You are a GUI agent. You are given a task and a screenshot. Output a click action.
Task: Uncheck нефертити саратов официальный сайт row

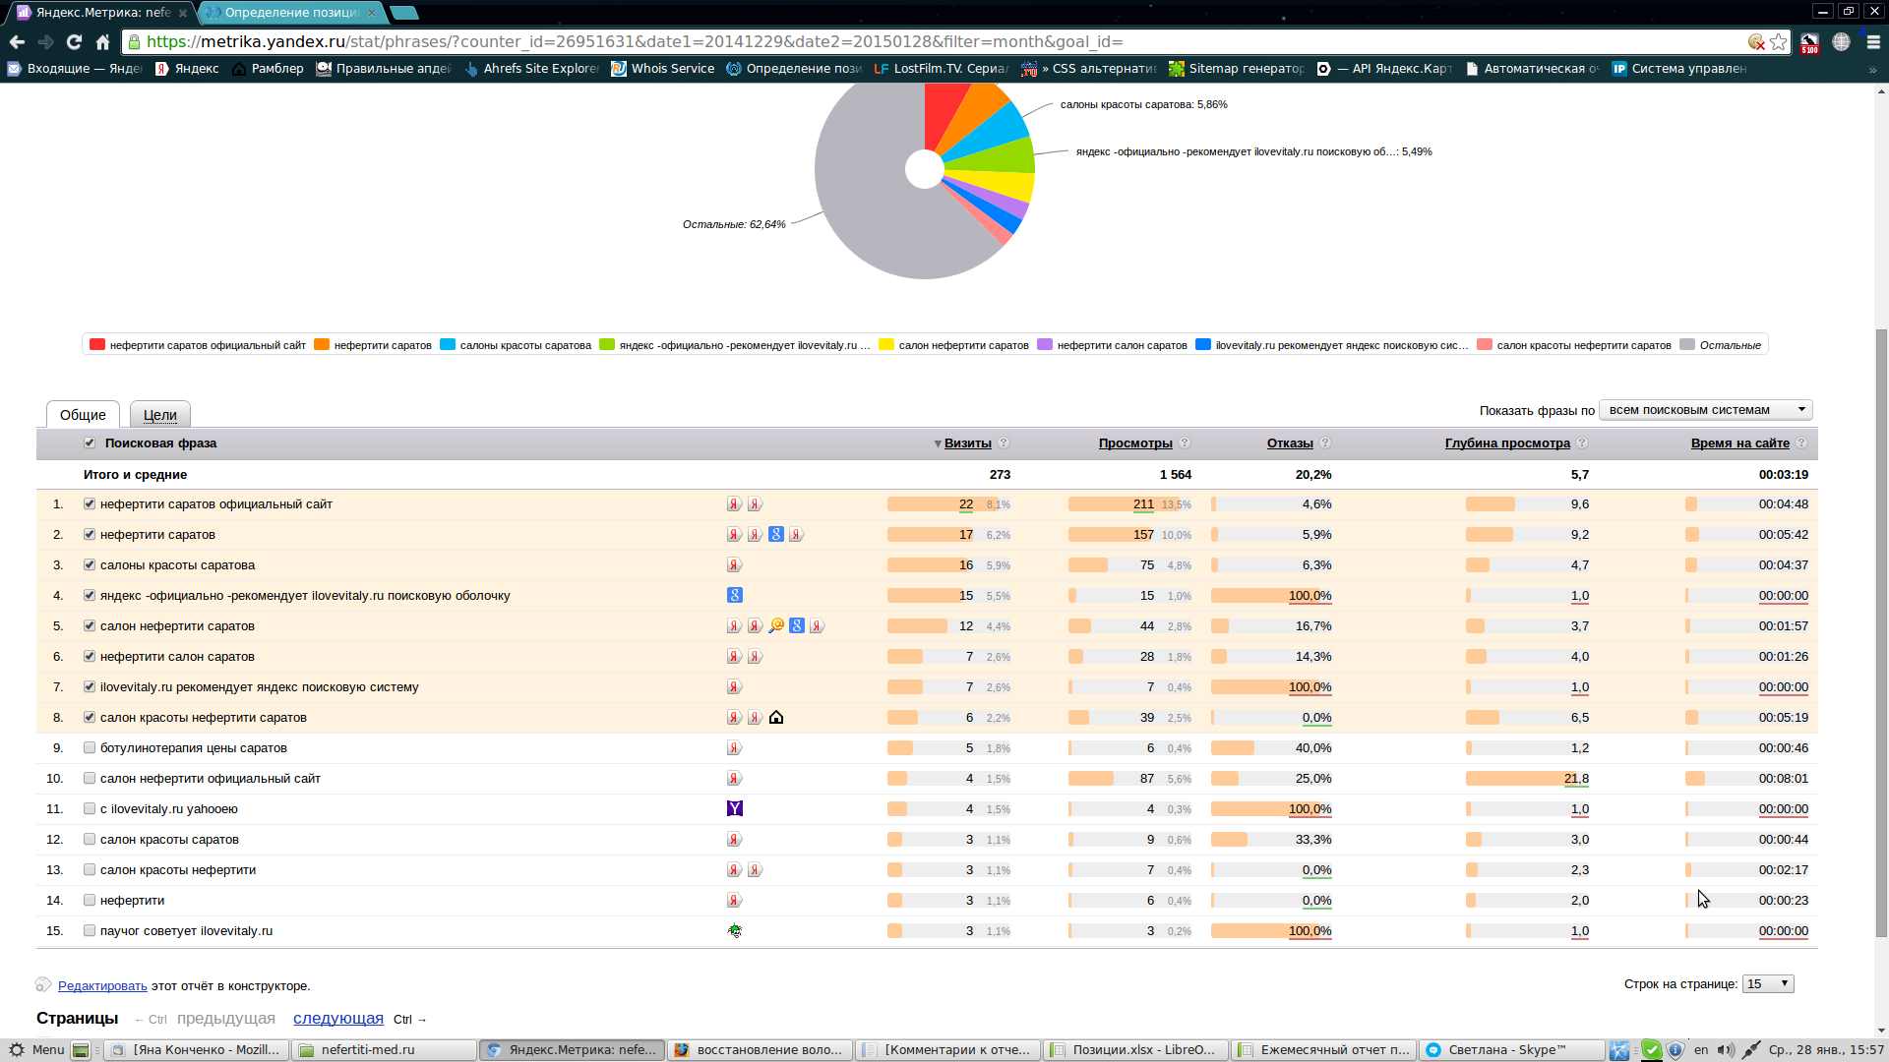[x=90, y=503]
